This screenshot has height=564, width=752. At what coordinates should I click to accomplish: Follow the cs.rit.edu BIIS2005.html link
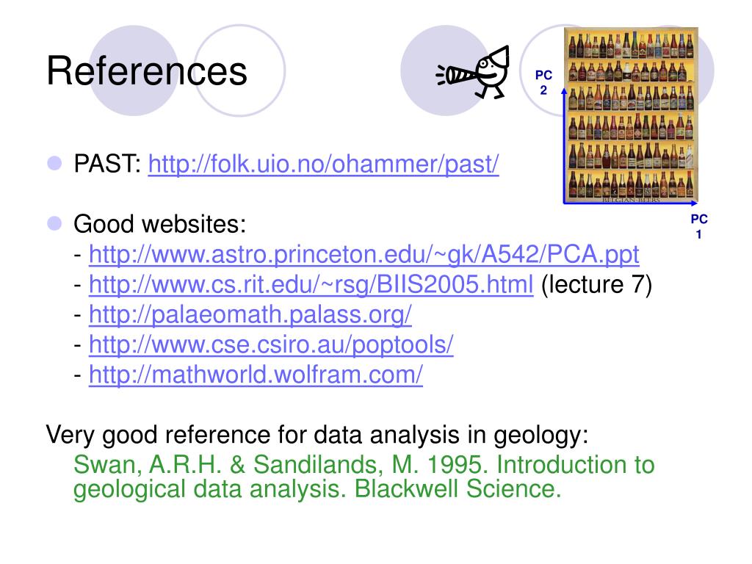point(311,284)
